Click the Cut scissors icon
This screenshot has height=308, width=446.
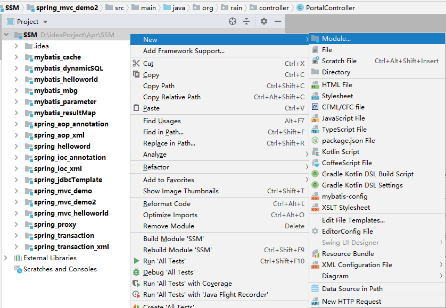pos(136,63)
